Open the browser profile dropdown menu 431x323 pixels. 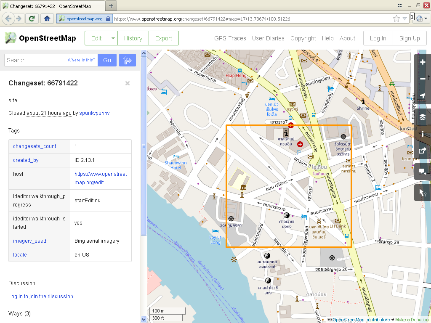pos(421,19)
